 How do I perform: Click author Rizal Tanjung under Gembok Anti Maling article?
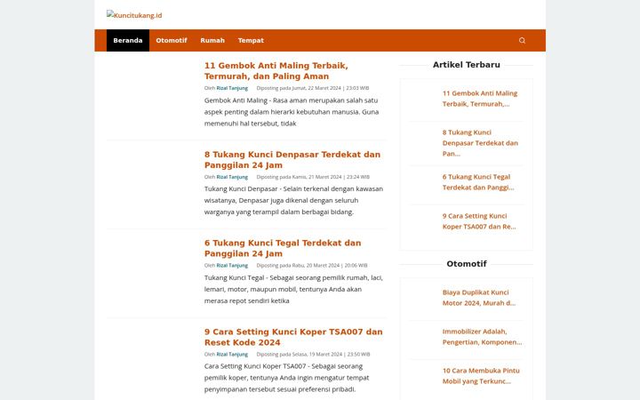click(x=232, y=88)
